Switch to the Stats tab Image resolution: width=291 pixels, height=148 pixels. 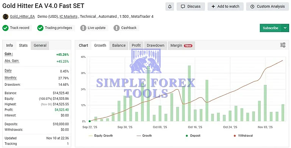coord(23,45)
